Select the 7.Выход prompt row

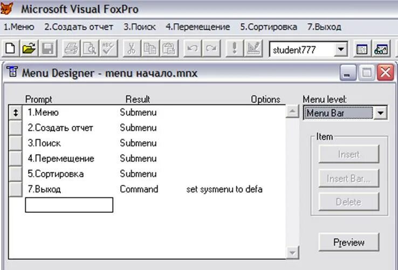tap(44, 189)
